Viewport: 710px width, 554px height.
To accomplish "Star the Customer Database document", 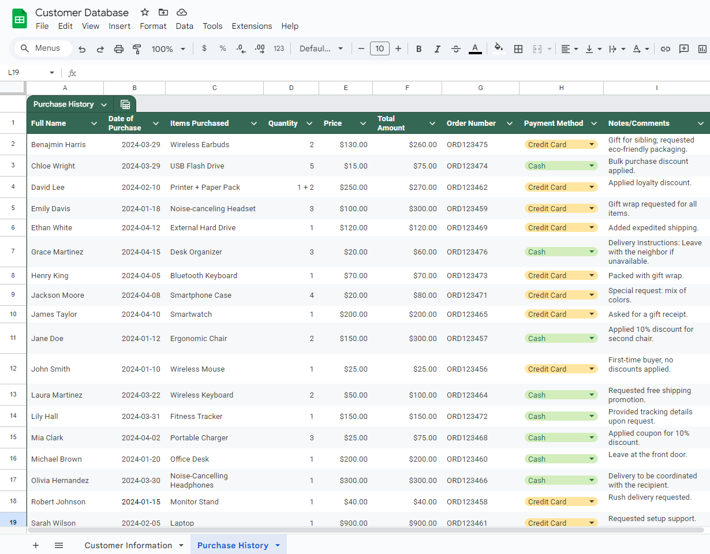I will pyautogui.click(x=145, y=12).
